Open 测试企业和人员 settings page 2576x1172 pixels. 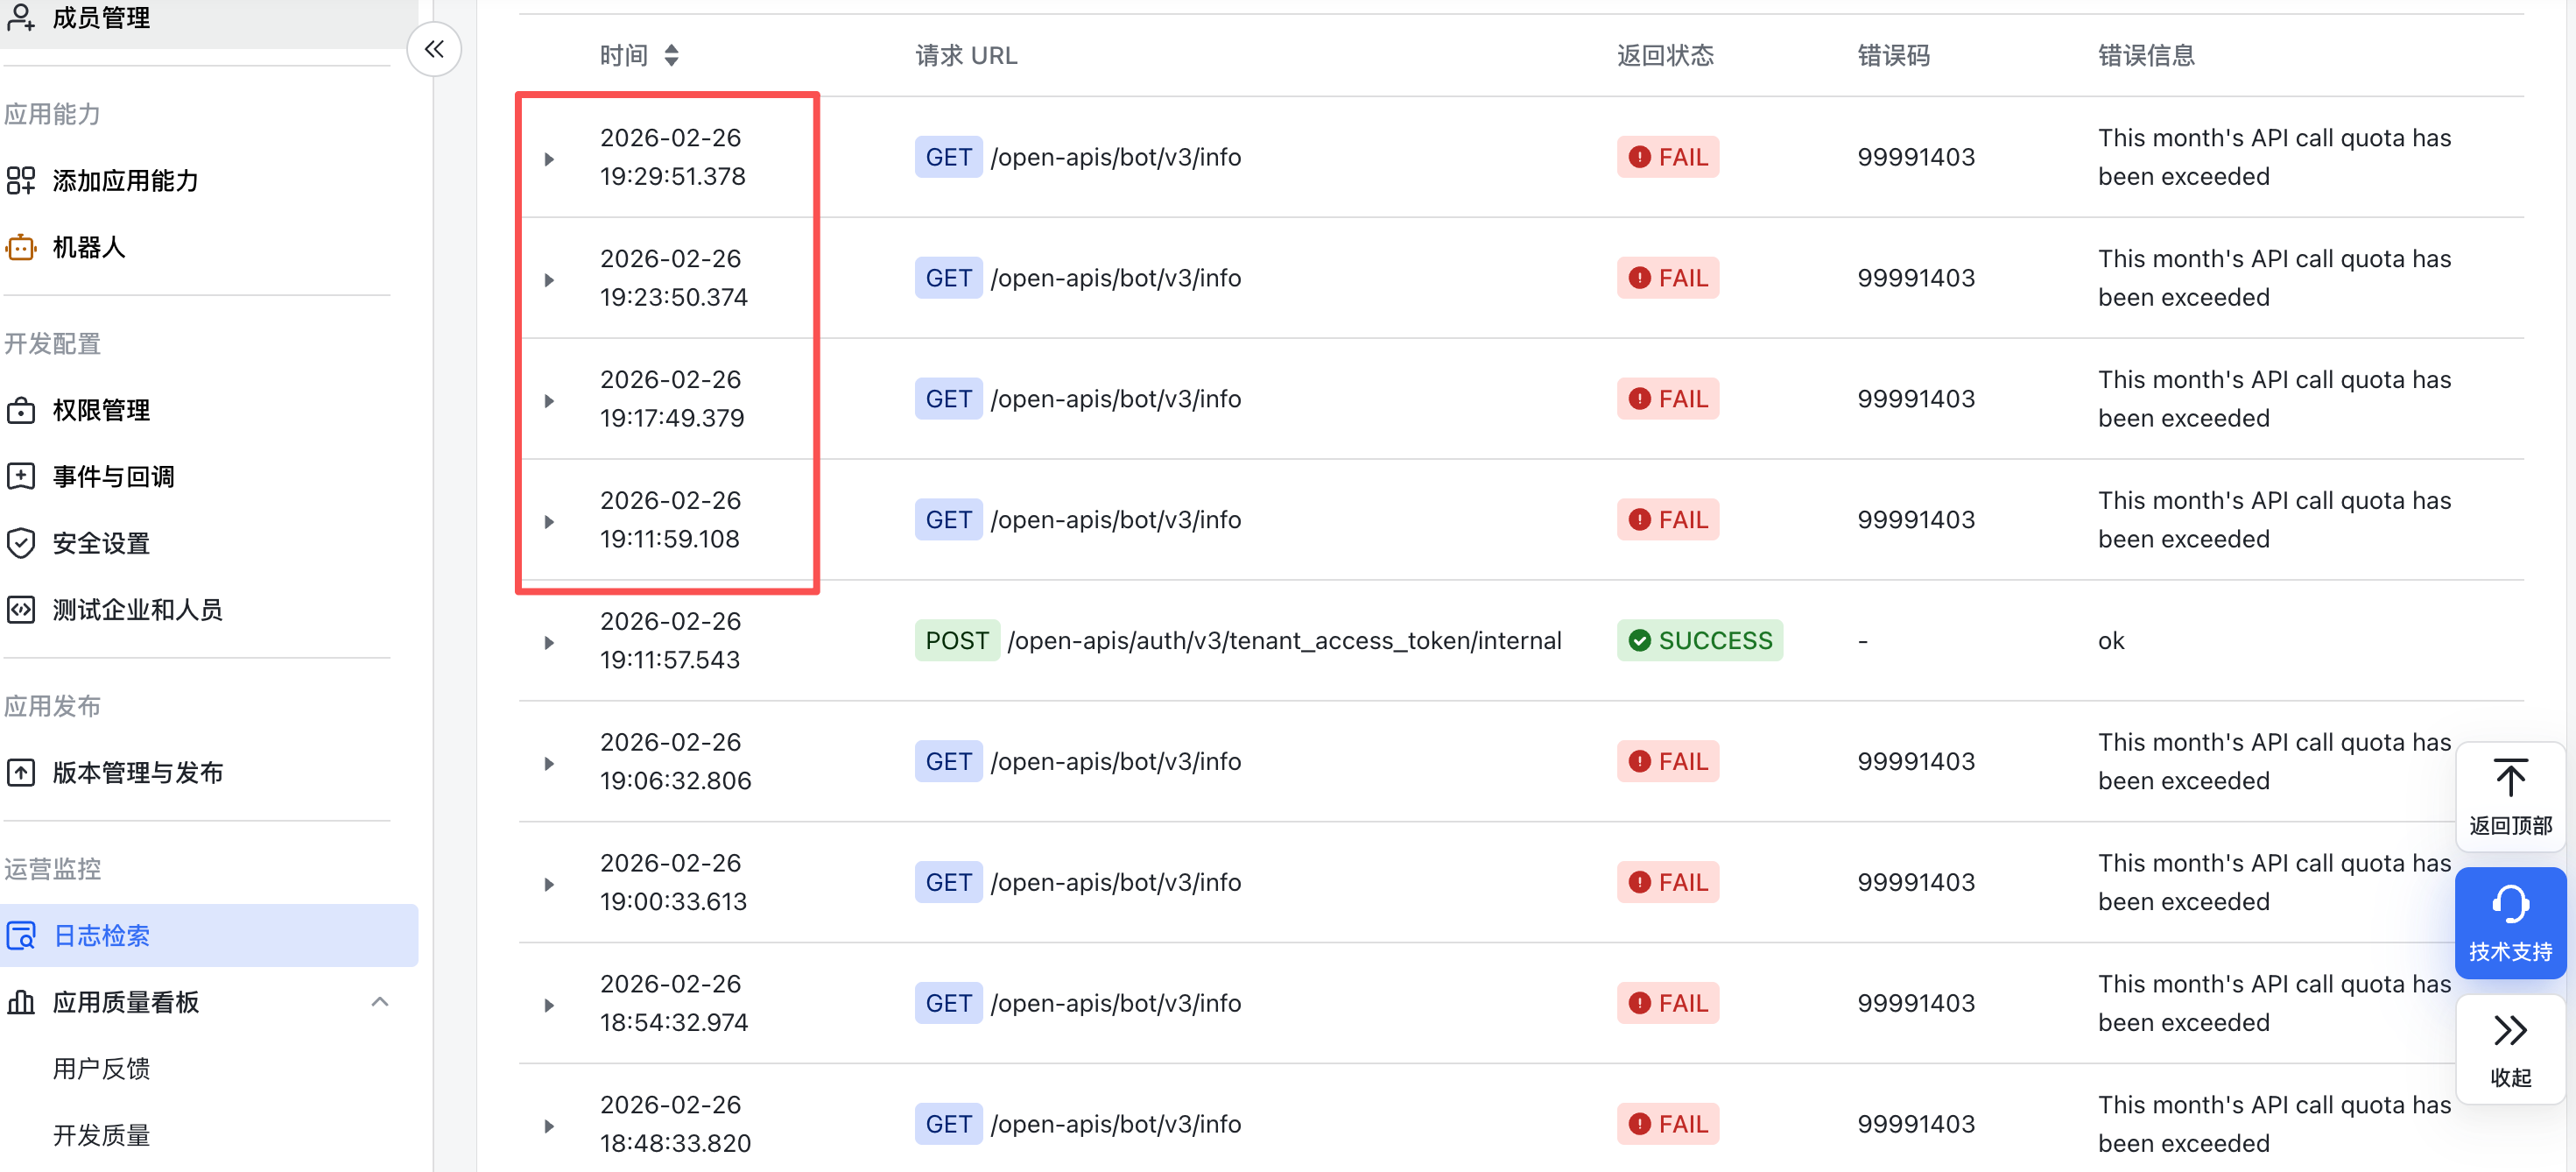click(x=138, y=609)
